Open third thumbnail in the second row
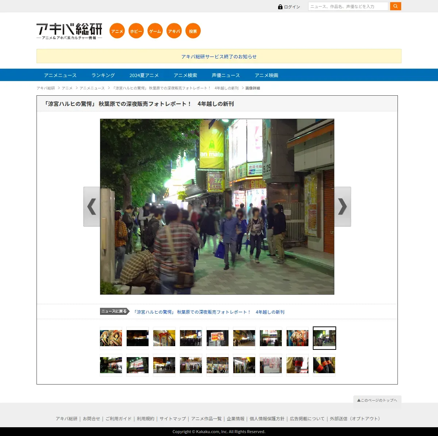The width and height of the screenshot is (438, 436). (x=164, y=365)
